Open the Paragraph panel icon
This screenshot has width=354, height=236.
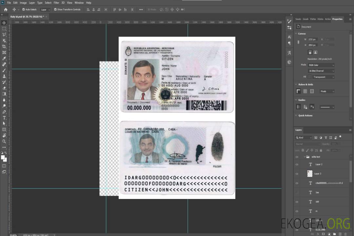tap(289, 43)
